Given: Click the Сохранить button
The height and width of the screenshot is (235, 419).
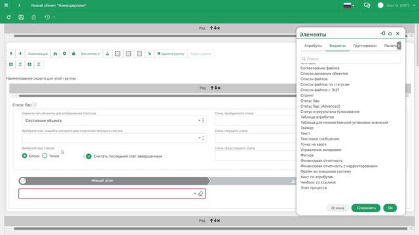Looking at the screenshot, I should [x=366, y=208].
